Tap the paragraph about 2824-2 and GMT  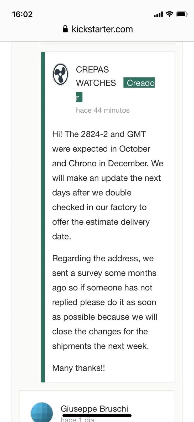point(108,185)
